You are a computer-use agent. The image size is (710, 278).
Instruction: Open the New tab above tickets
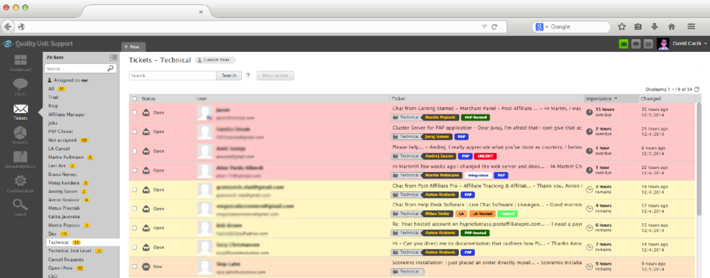pyautogui.click(x=133, y=46)
